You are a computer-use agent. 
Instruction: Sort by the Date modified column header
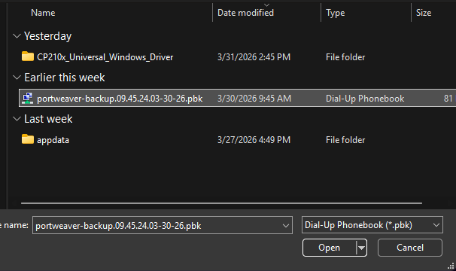(x=245, y=13)
